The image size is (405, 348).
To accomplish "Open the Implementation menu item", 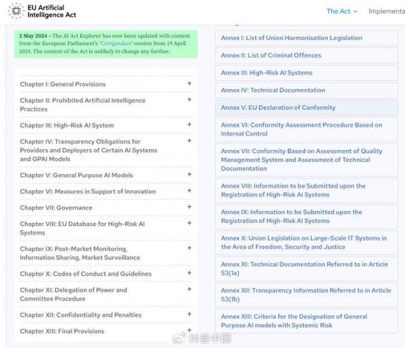I will coord(386,11).
